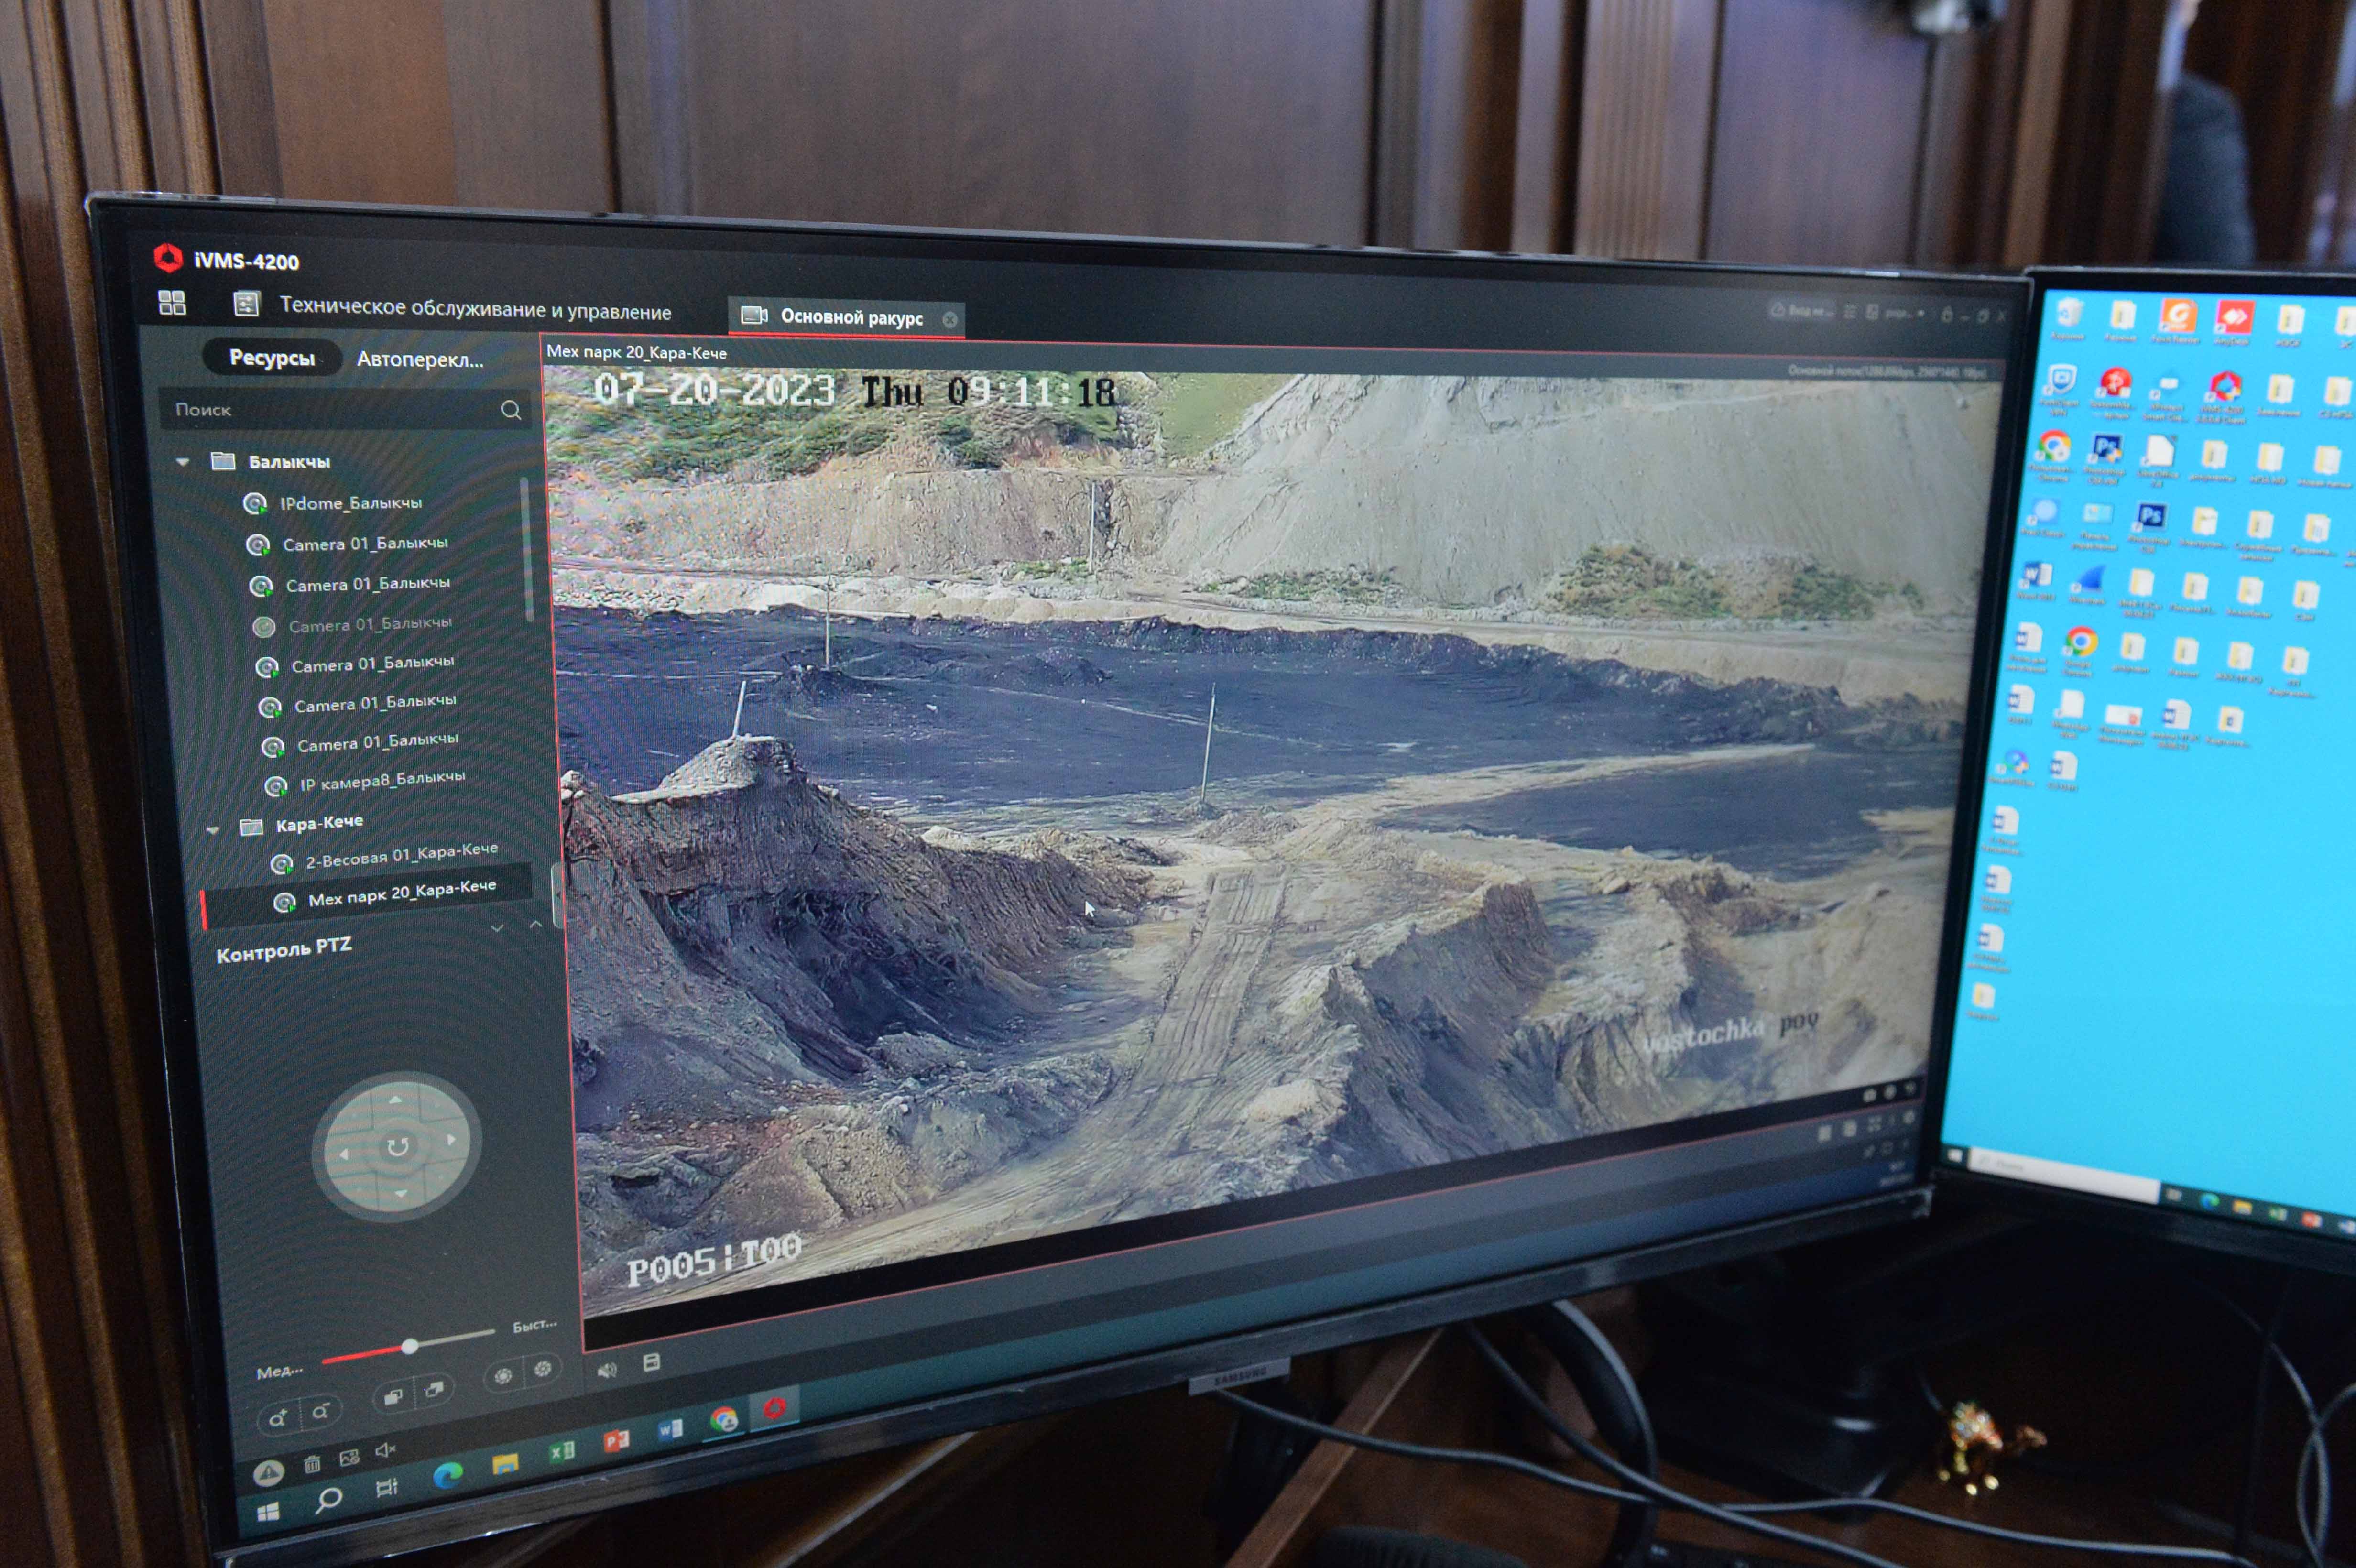Click the PTZ zoom out button
The height and width of the screenshot is (1568, 2356).
[x=320, y=1412]
